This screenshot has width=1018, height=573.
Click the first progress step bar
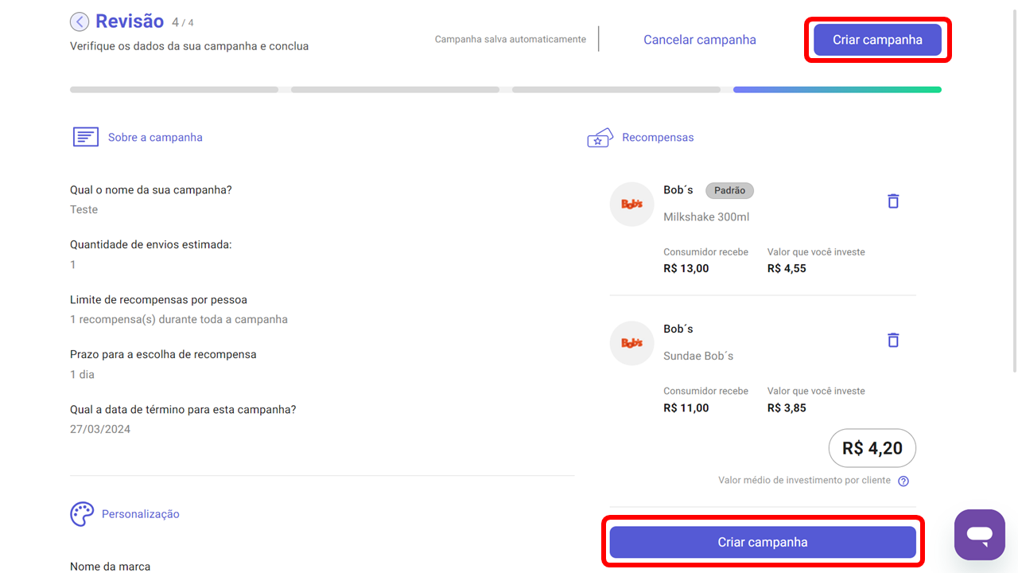pyautogui.click(x=173, y=90)
